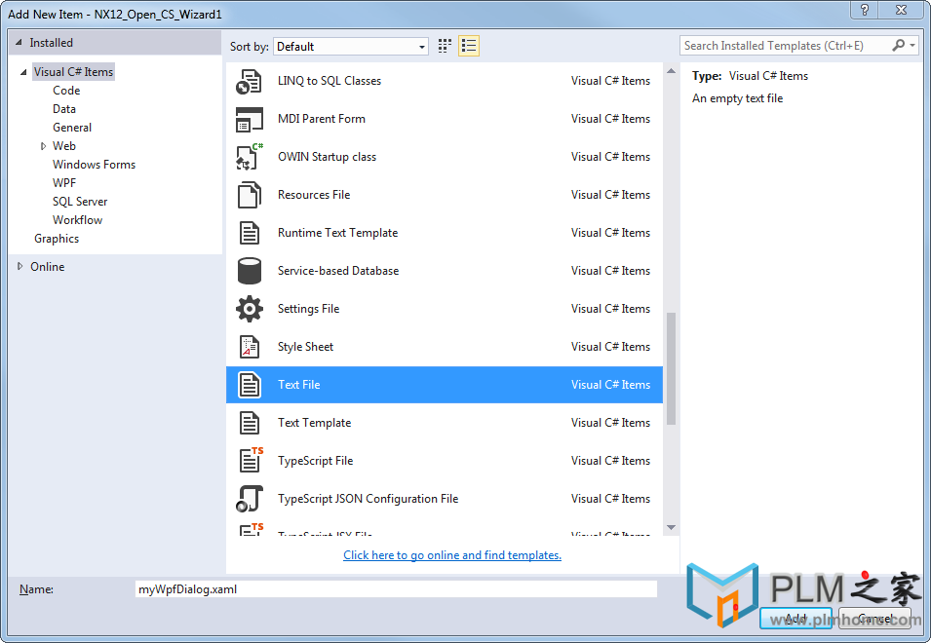This screenshot has width=931, height=643.
Task: Expand the Online section
Action: tap(20, 266)
